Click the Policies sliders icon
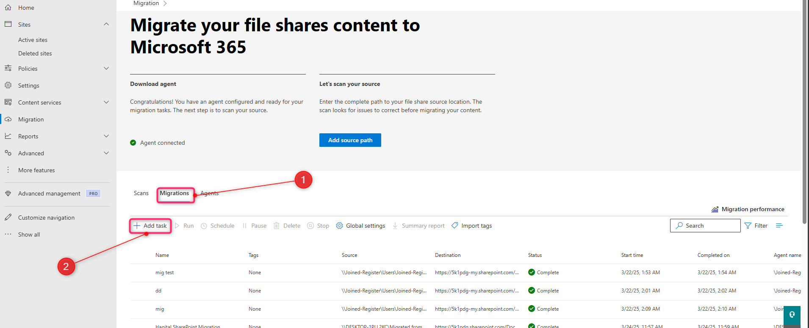 (x=8, y=68)
